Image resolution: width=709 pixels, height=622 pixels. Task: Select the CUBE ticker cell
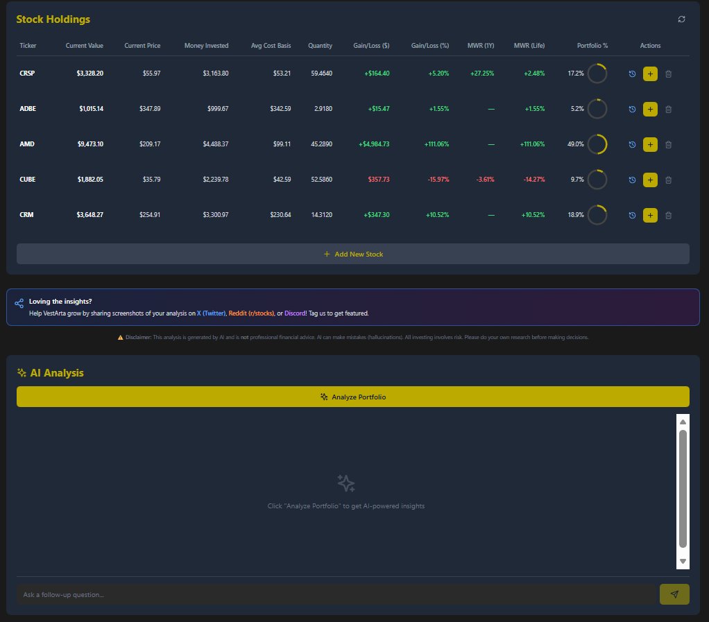(x=27, y=179)
